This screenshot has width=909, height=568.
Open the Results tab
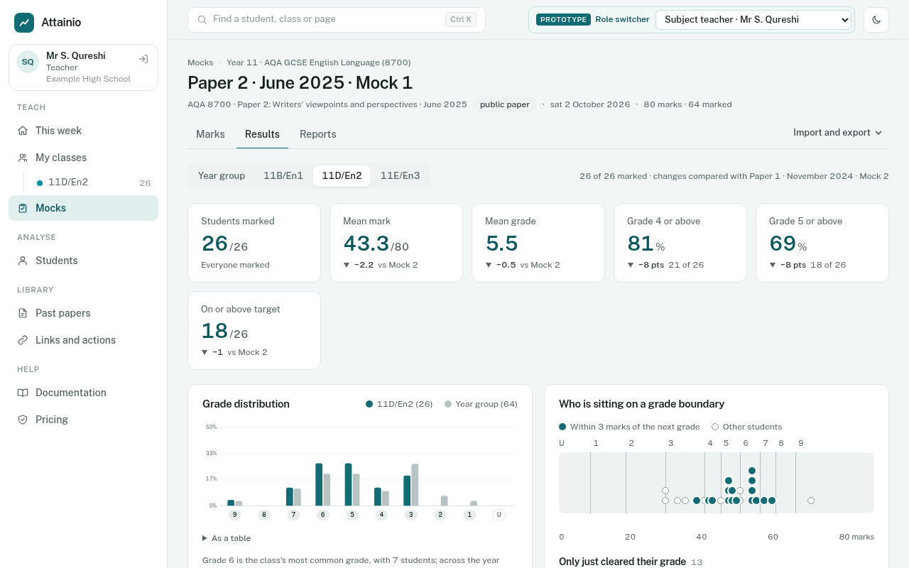click(262, 134)
